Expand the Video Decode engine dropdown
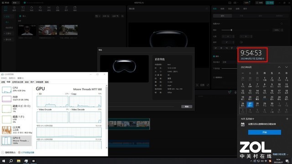292x164 pixels. click(x=70, y=109)
